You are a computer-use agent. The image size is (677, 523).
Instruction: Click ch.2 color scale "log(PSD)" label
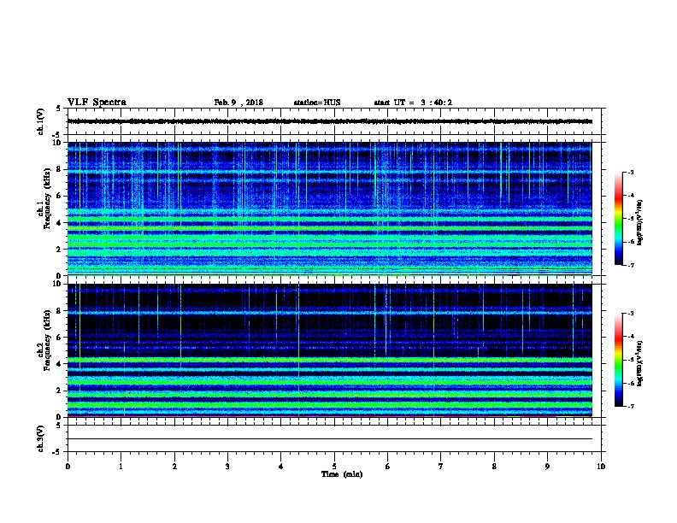point(640,363)
